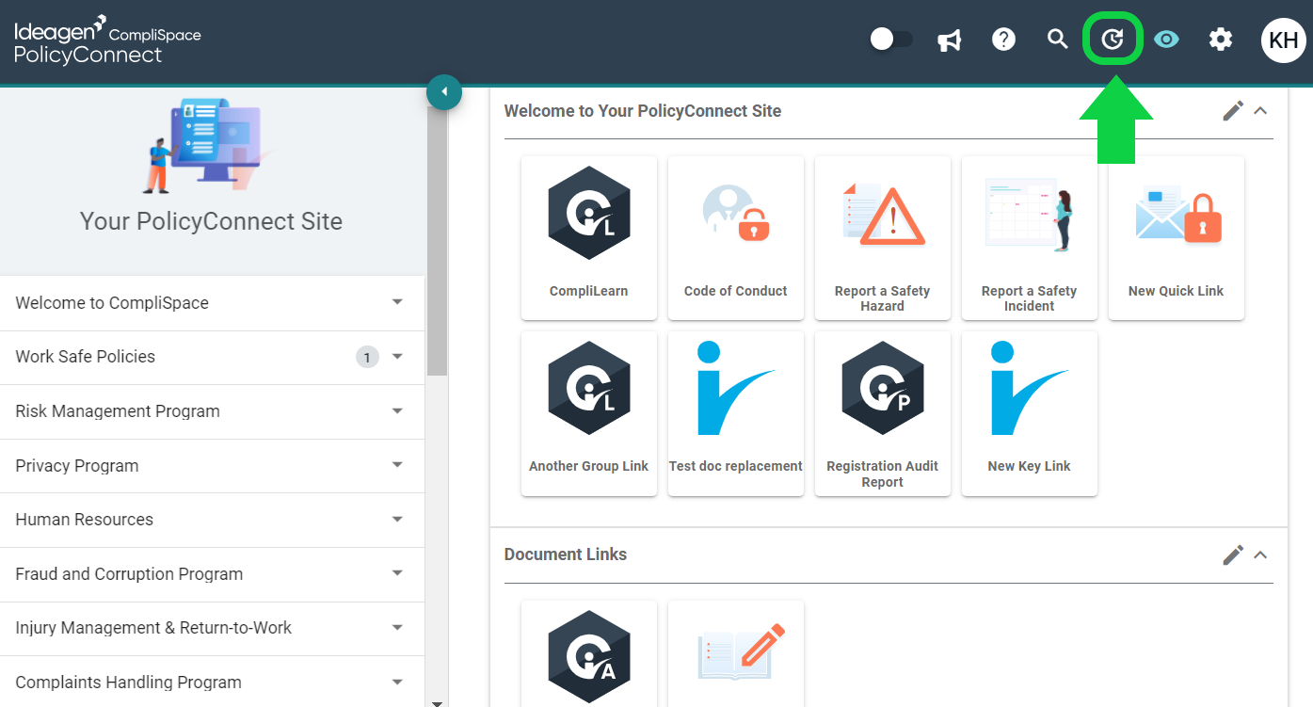Open the help question mark icon
Viewport: 1313px width, 707px height.
coord(1004,40)
